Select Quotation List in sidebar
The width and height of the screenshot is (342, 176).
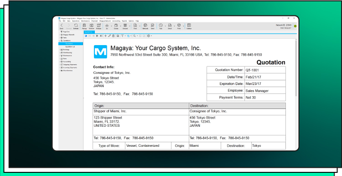(x=70, y=47)
